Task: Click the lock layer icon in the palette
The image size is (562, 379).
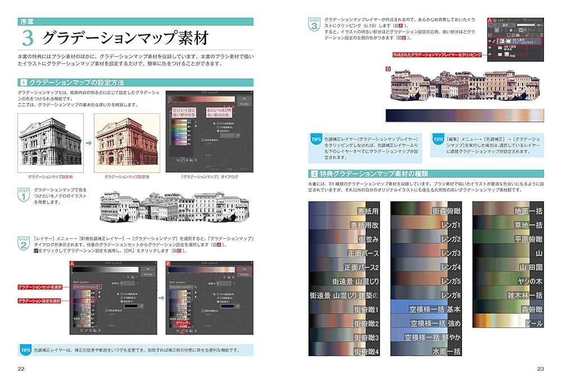Action: pyautogui.click(x=511, y=30)
